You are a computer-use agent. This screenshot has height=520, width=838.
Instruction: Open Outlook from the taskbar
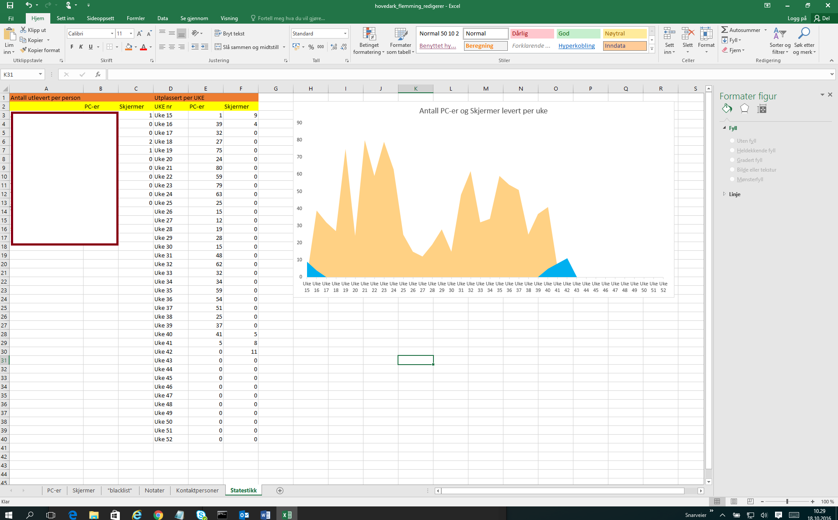244,515
